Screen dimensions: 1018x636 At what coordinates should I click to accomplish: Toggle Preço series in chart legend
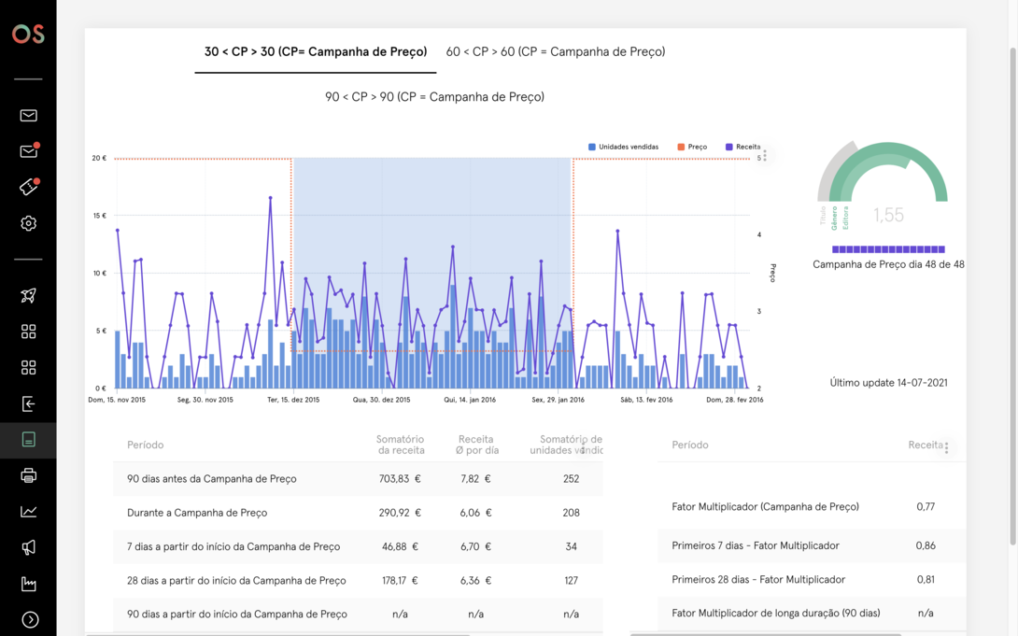[692, 147]
